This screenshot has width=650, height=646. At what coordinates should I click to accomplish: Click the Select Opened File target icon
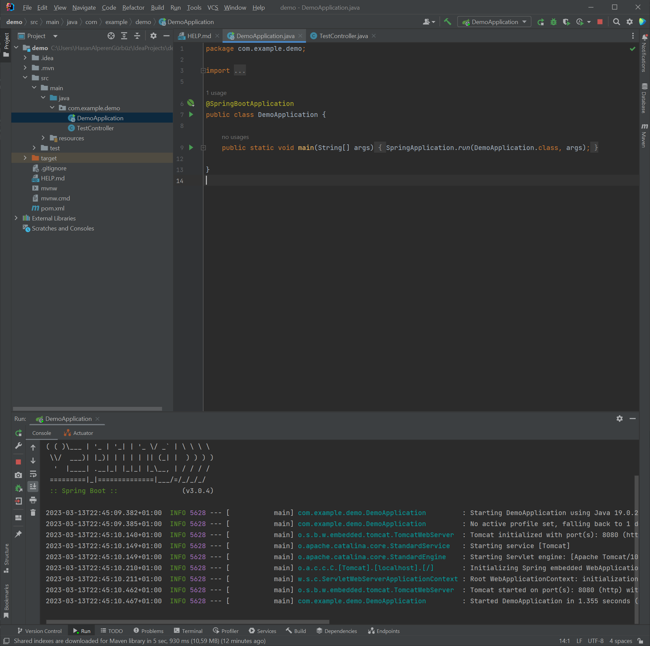pyautogui.click(x=111, y=36)
